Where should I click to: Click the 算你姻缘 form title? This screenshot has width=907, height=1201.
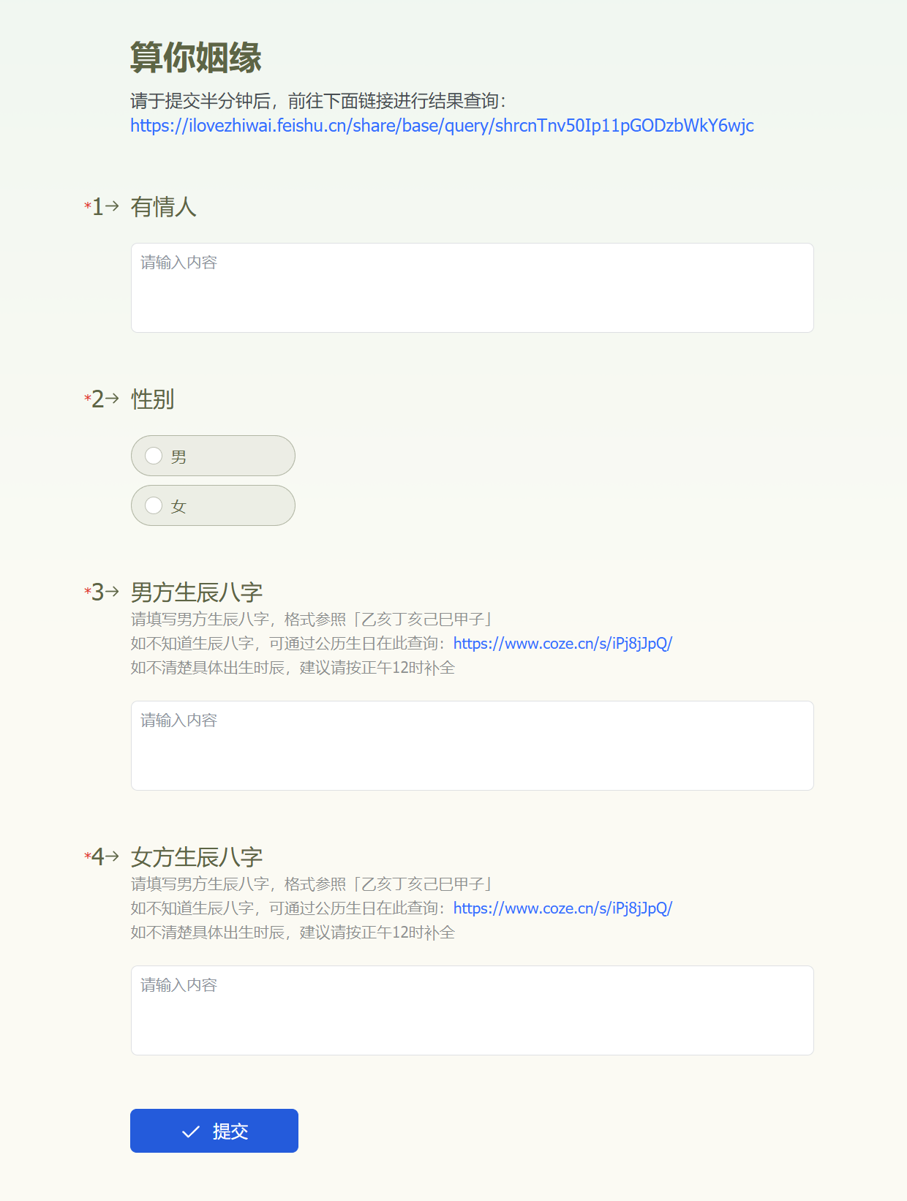196,58
